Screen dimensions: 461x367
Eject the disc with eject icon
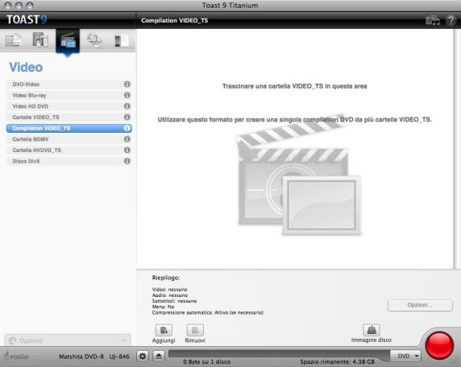pos(159,357)
